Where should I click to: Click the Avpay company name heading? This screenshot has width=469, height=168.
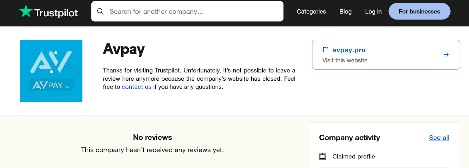[124, 49]
